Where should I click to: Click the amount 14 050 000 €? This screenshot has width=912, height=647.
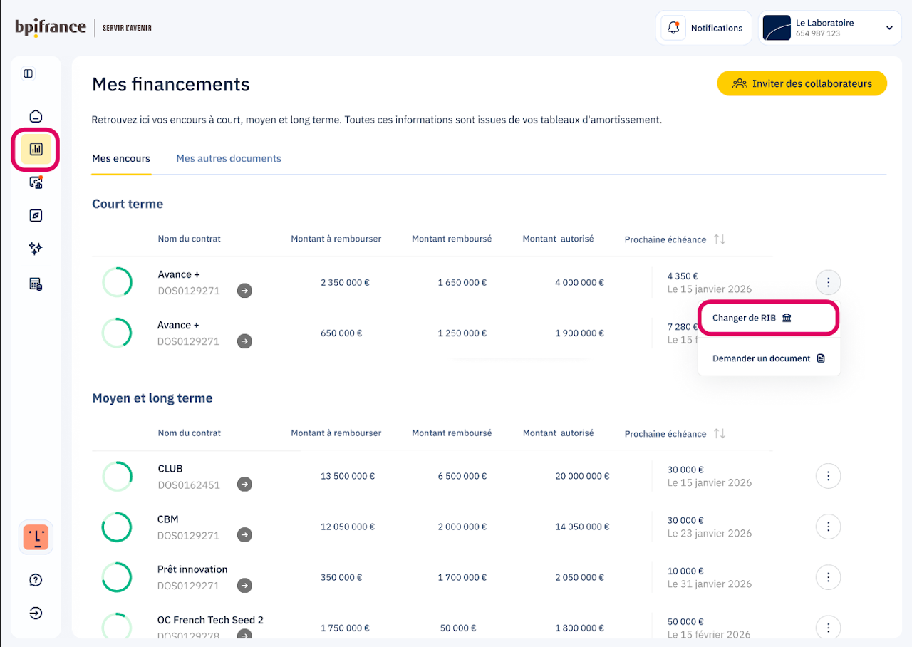click(x=581, y=527)
